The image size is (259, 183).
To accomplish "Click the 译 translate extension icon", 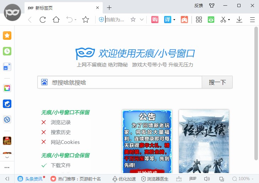I will coord(167,20).
